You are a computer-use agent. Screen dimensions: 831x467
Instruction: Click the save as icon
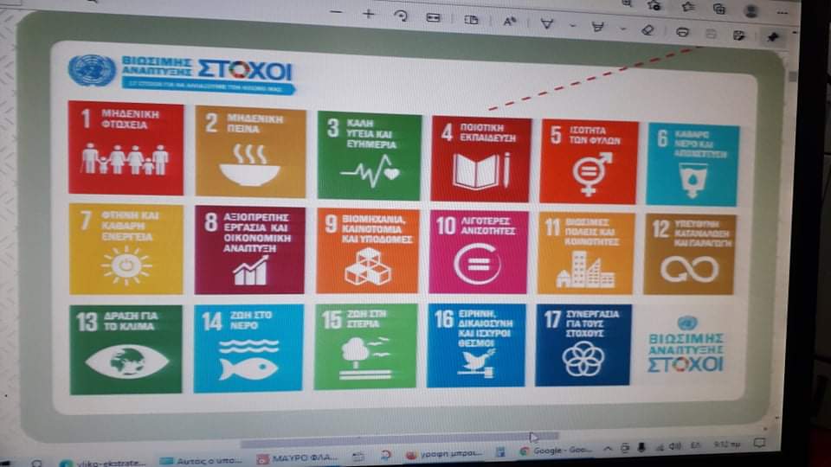pyautogui.click(x=738, y=35)
